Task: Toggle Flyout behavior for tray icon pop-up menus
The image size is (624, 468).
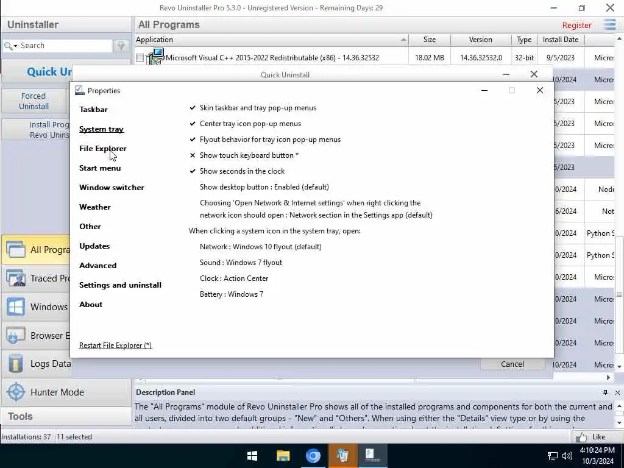Action: tap(270, 140)
